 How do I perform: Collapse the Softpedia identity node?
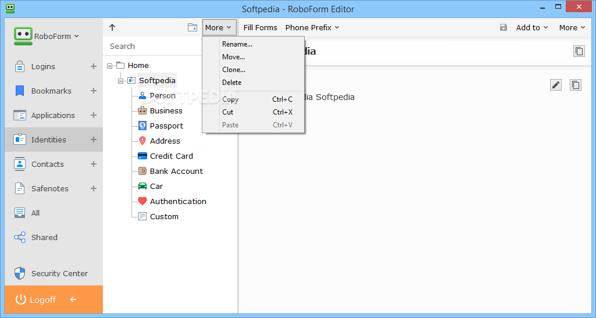120,81
